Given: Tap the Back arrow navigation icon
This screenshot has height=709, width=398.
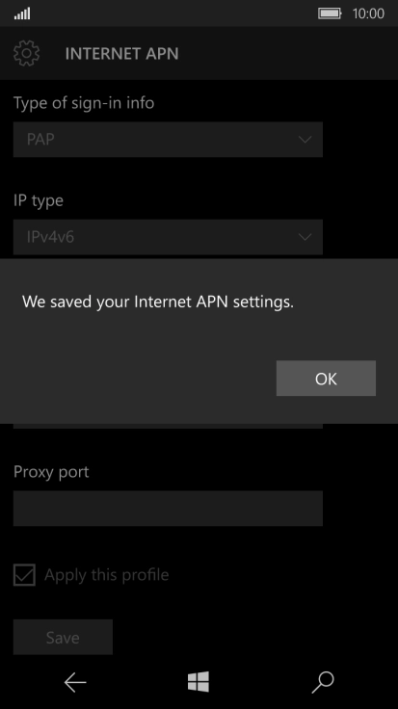Looking at the screenshot, I should coord(75,682).
